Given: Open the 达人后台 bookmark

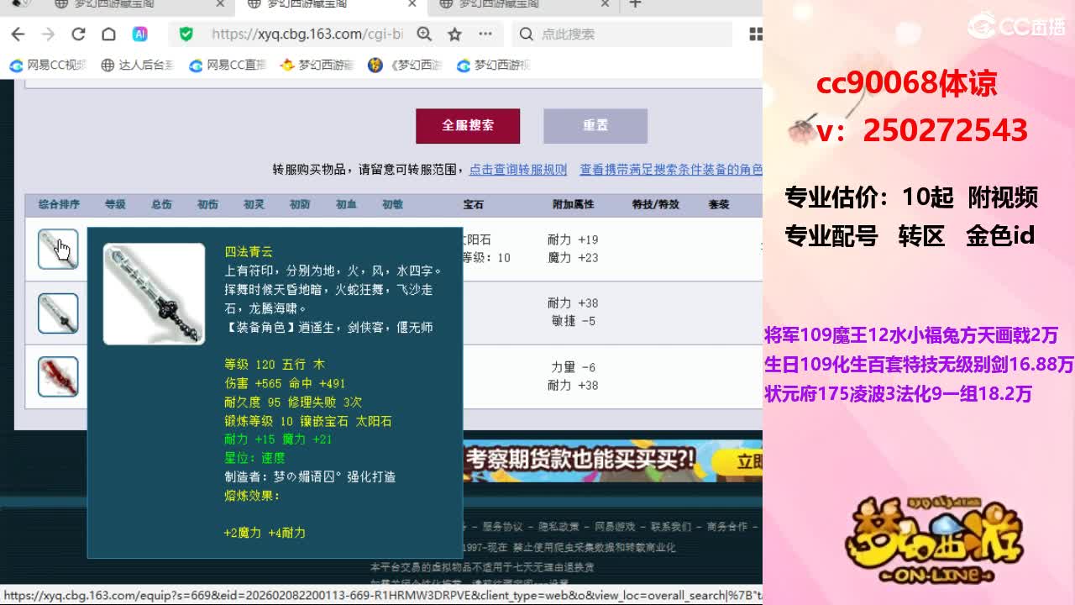Looking at the screenshot, I should [137, 65].
